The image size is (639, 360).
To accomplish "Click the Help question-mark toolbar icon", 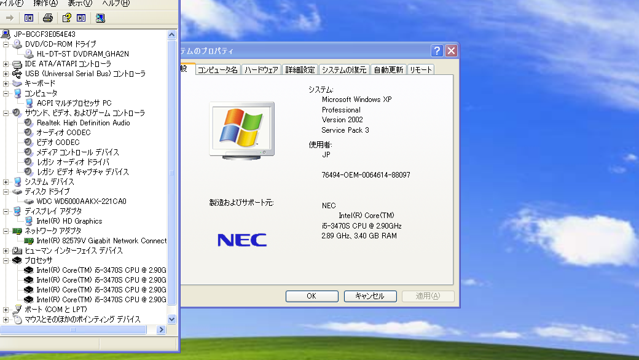I will pyautogui.click(x=66, y=17).
